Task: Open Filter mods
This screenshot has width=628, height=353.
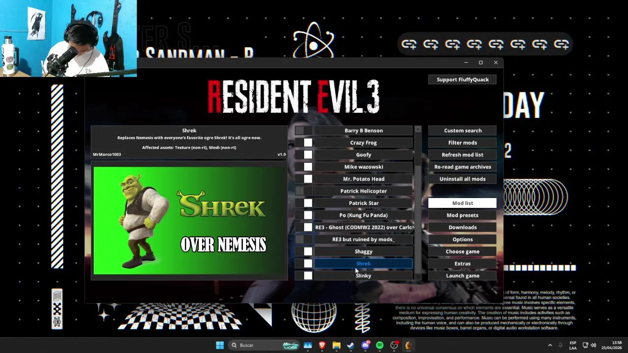Action: coord(462,143)
